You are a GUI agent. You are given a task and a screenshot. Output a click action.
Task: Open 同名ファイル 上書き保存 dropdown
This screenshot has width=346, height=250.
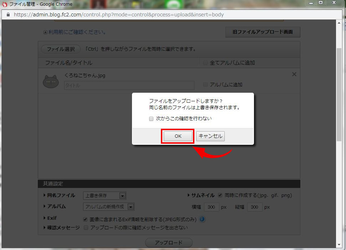coord(105,195)
